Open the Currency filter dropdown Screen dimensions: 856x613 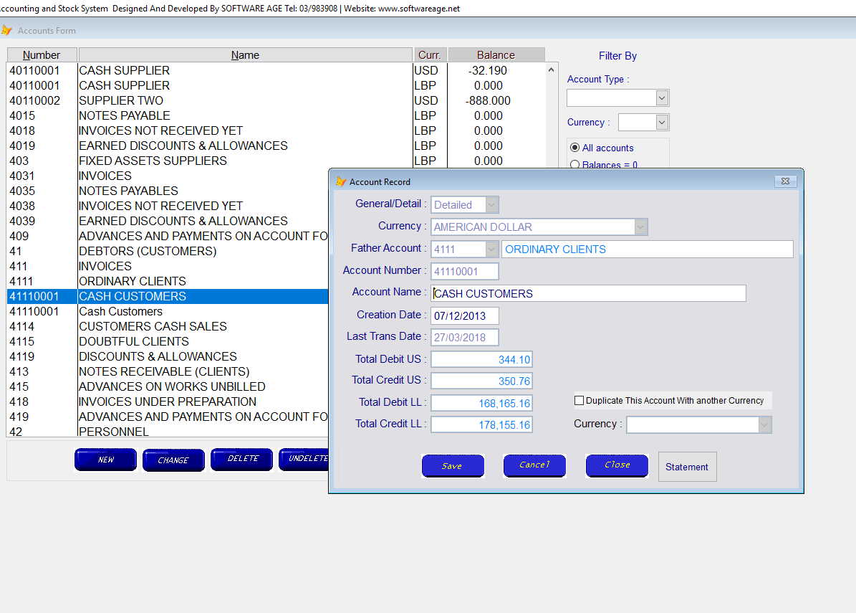662,122
